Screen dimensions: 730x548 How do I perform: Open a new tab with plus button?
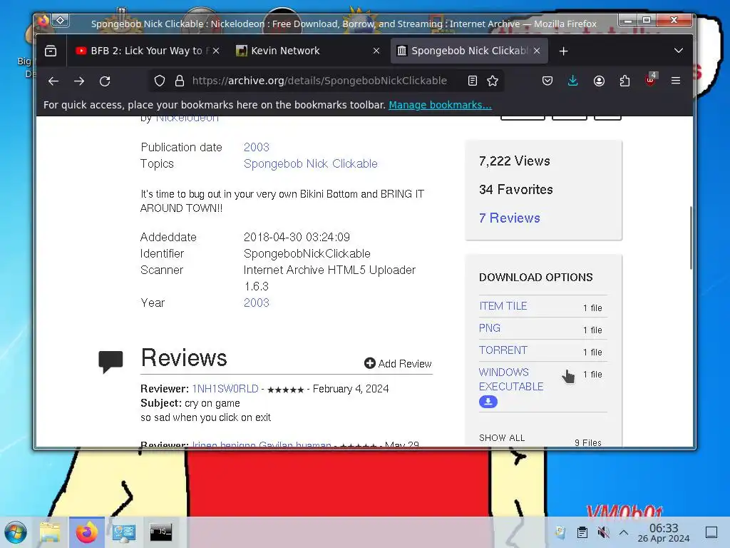563,51
